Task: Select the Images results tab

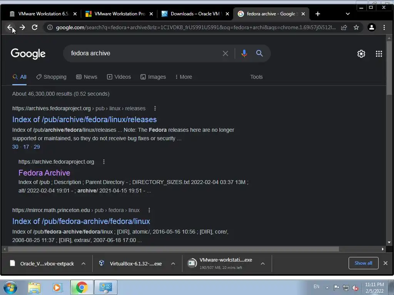Action: pos(153,77)
